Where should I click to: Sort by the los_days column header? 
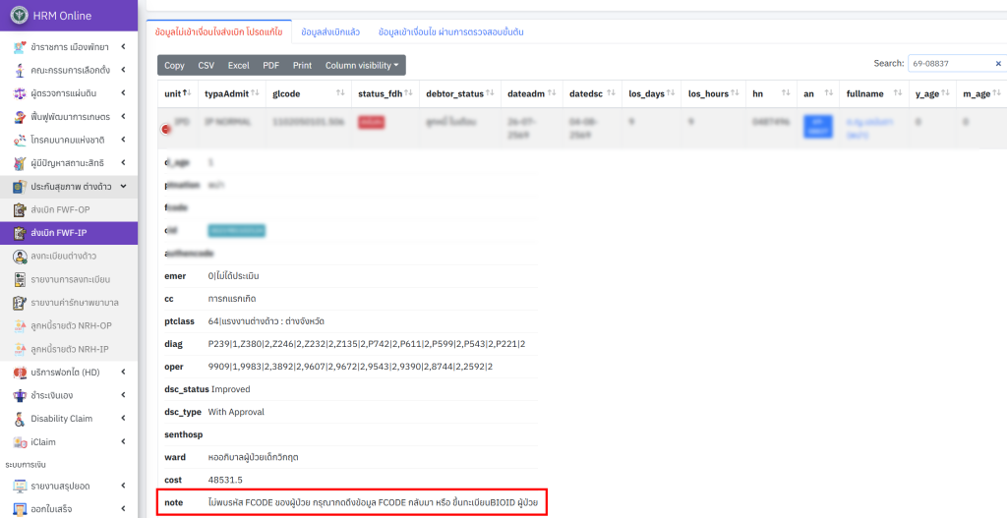pos(651,93)
